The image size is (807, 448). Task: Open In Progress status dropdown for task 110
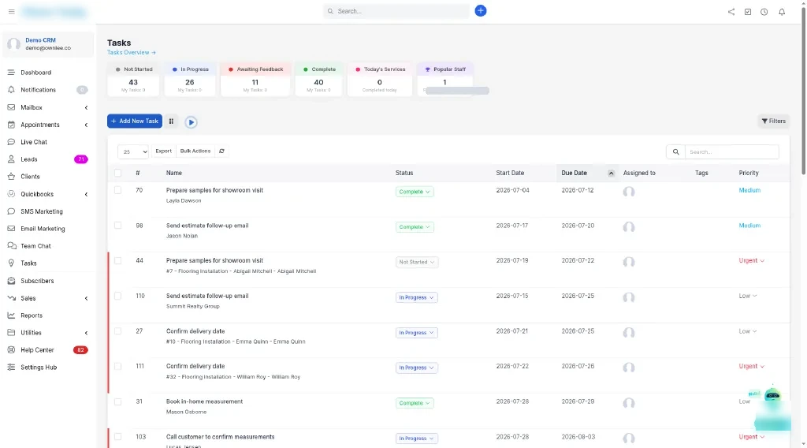click(x=416, y=297)
